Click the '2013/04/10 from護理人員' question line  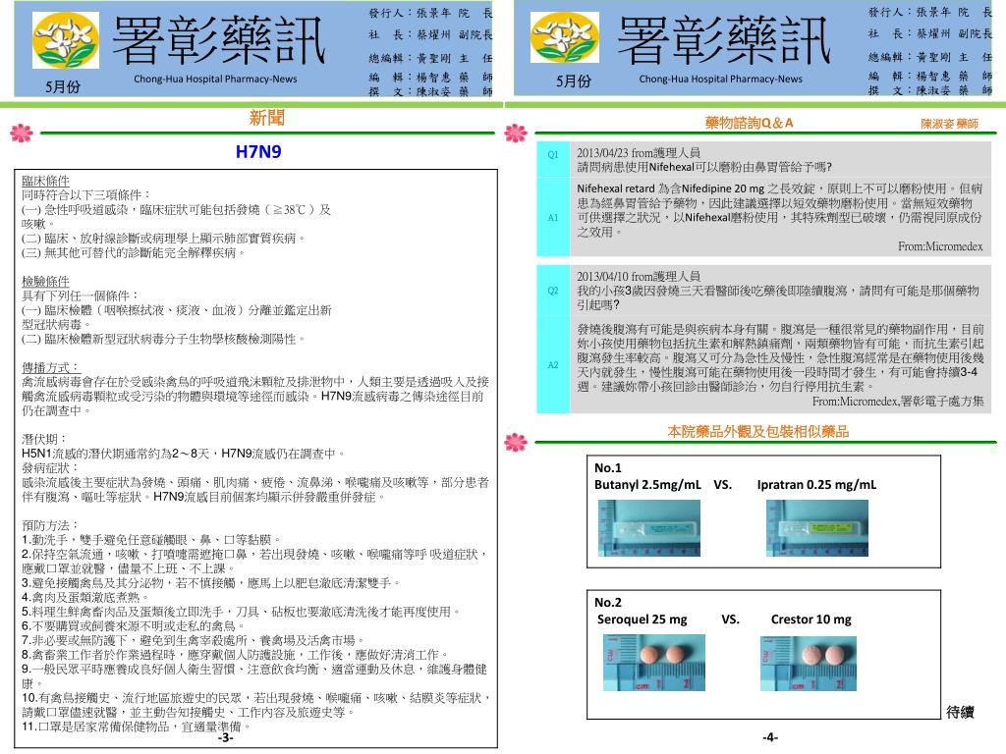tap(639, 276)
